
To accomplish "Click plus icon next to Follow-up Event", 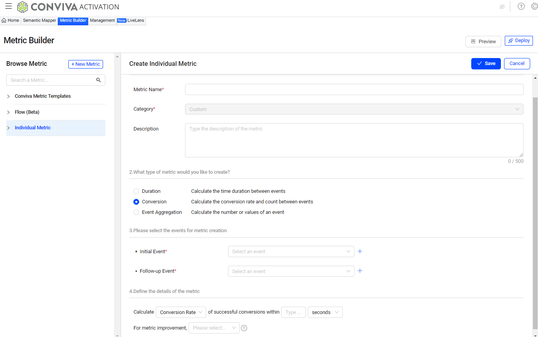I will coord(360,271).
